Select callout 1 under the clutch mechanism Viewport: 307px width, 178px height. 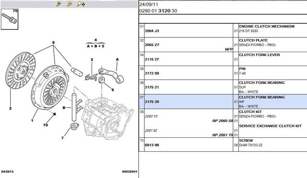pyautogui.click(x=32, y=121)
